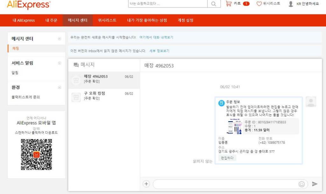Click the send arrow icon
The image size is (326, 194).
[x=315, y=184]
